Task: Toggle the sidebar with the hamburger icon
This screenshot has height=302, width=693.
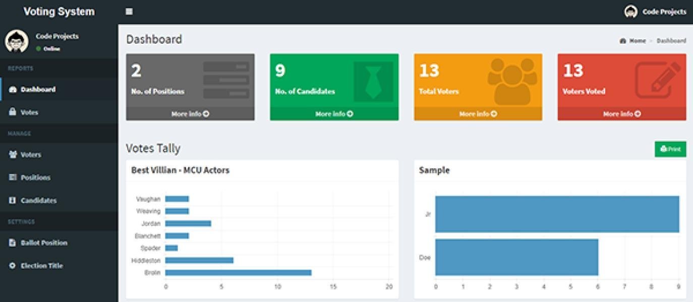Action: (129, 12)
